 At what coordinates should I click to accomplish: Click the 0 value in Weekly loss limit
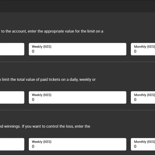click(33, 146)
